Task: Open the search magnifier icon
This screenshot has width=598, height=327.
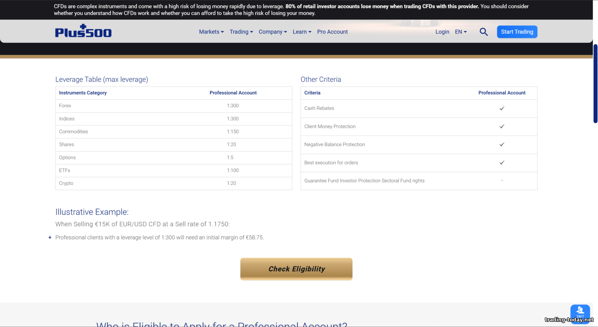Action: point(484,32)
